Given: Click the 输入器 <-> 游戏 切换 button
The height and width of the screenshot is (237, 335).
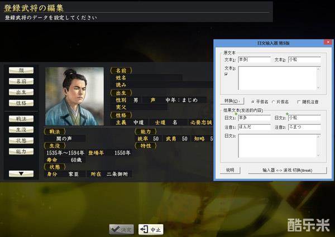Looking at the screenshot, I should 287,170.
